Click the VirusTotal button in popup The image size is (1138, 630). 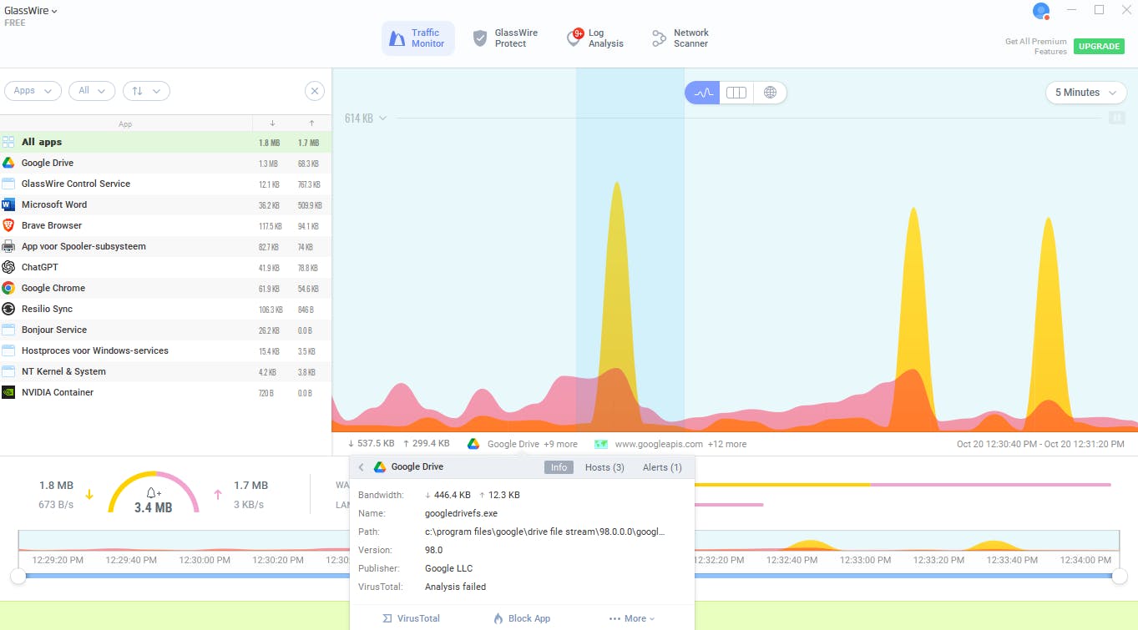[x=411, y=618]
